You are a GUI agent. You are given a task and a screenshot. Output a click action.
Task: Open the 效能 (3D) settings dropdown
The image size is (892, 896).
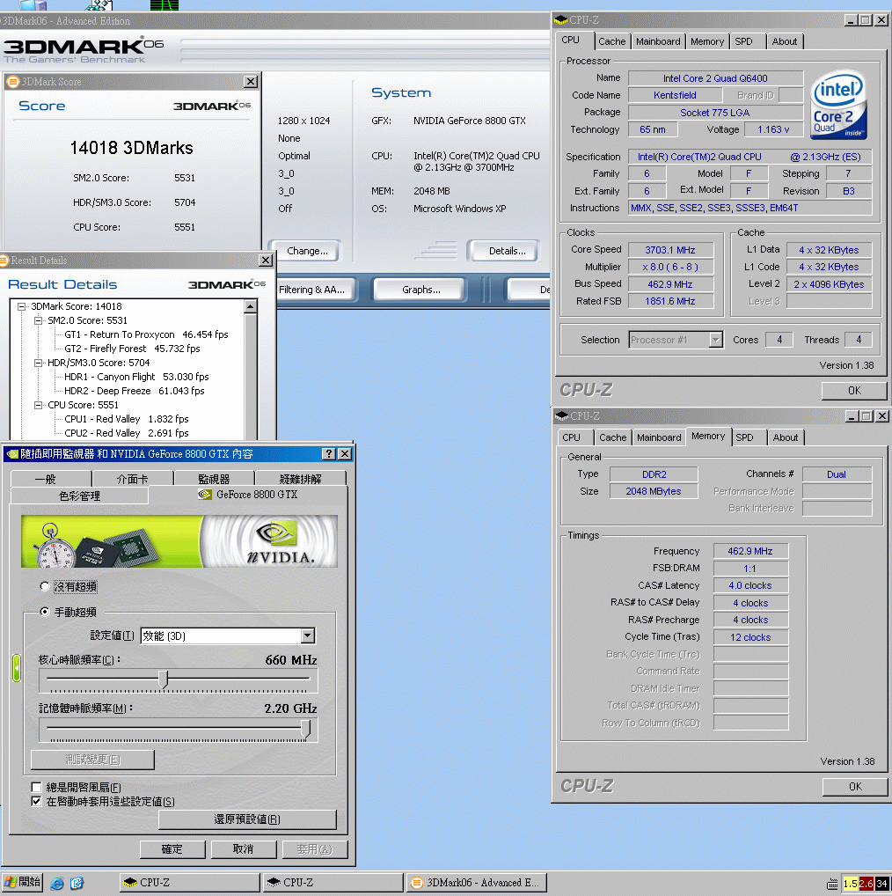coord(307,635)
